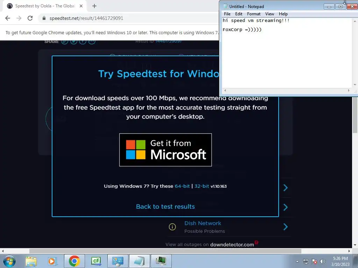Select the Speedtest by Ookla tab
Image resolution: width=358 pixels, height=268 pixels.
[x=45, y=6]
